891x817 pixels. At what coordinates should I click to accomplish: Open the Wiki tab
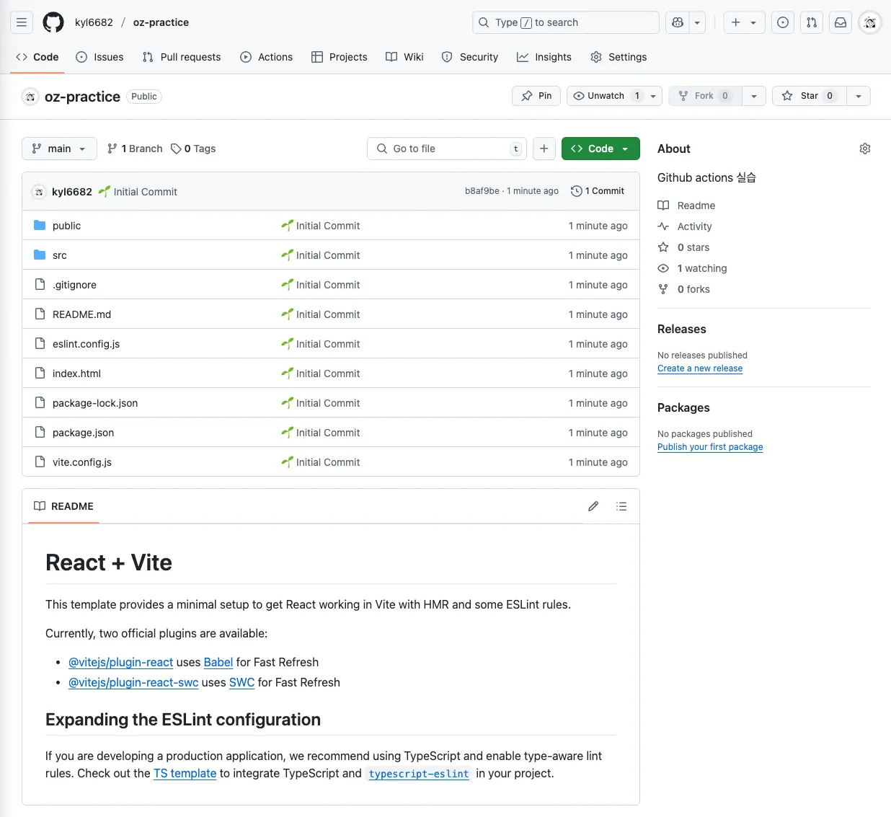404,57
